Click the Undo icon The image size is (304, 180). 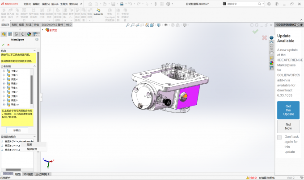[x=130, y=4]
